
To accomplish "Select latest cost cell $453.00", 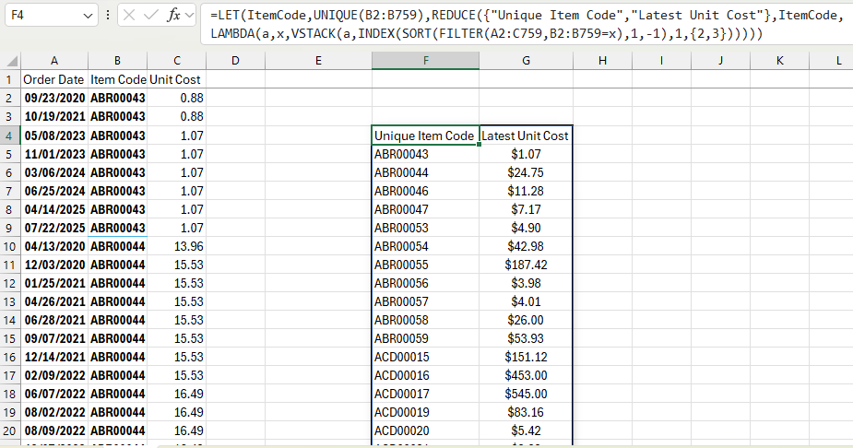I will point(526,375).
